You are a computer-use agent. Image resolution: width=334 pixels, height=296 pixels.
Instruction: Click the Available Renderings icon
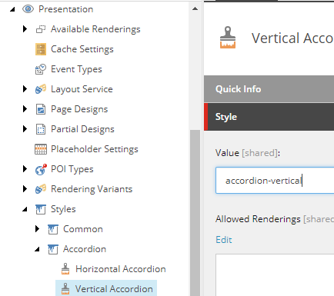41,29
